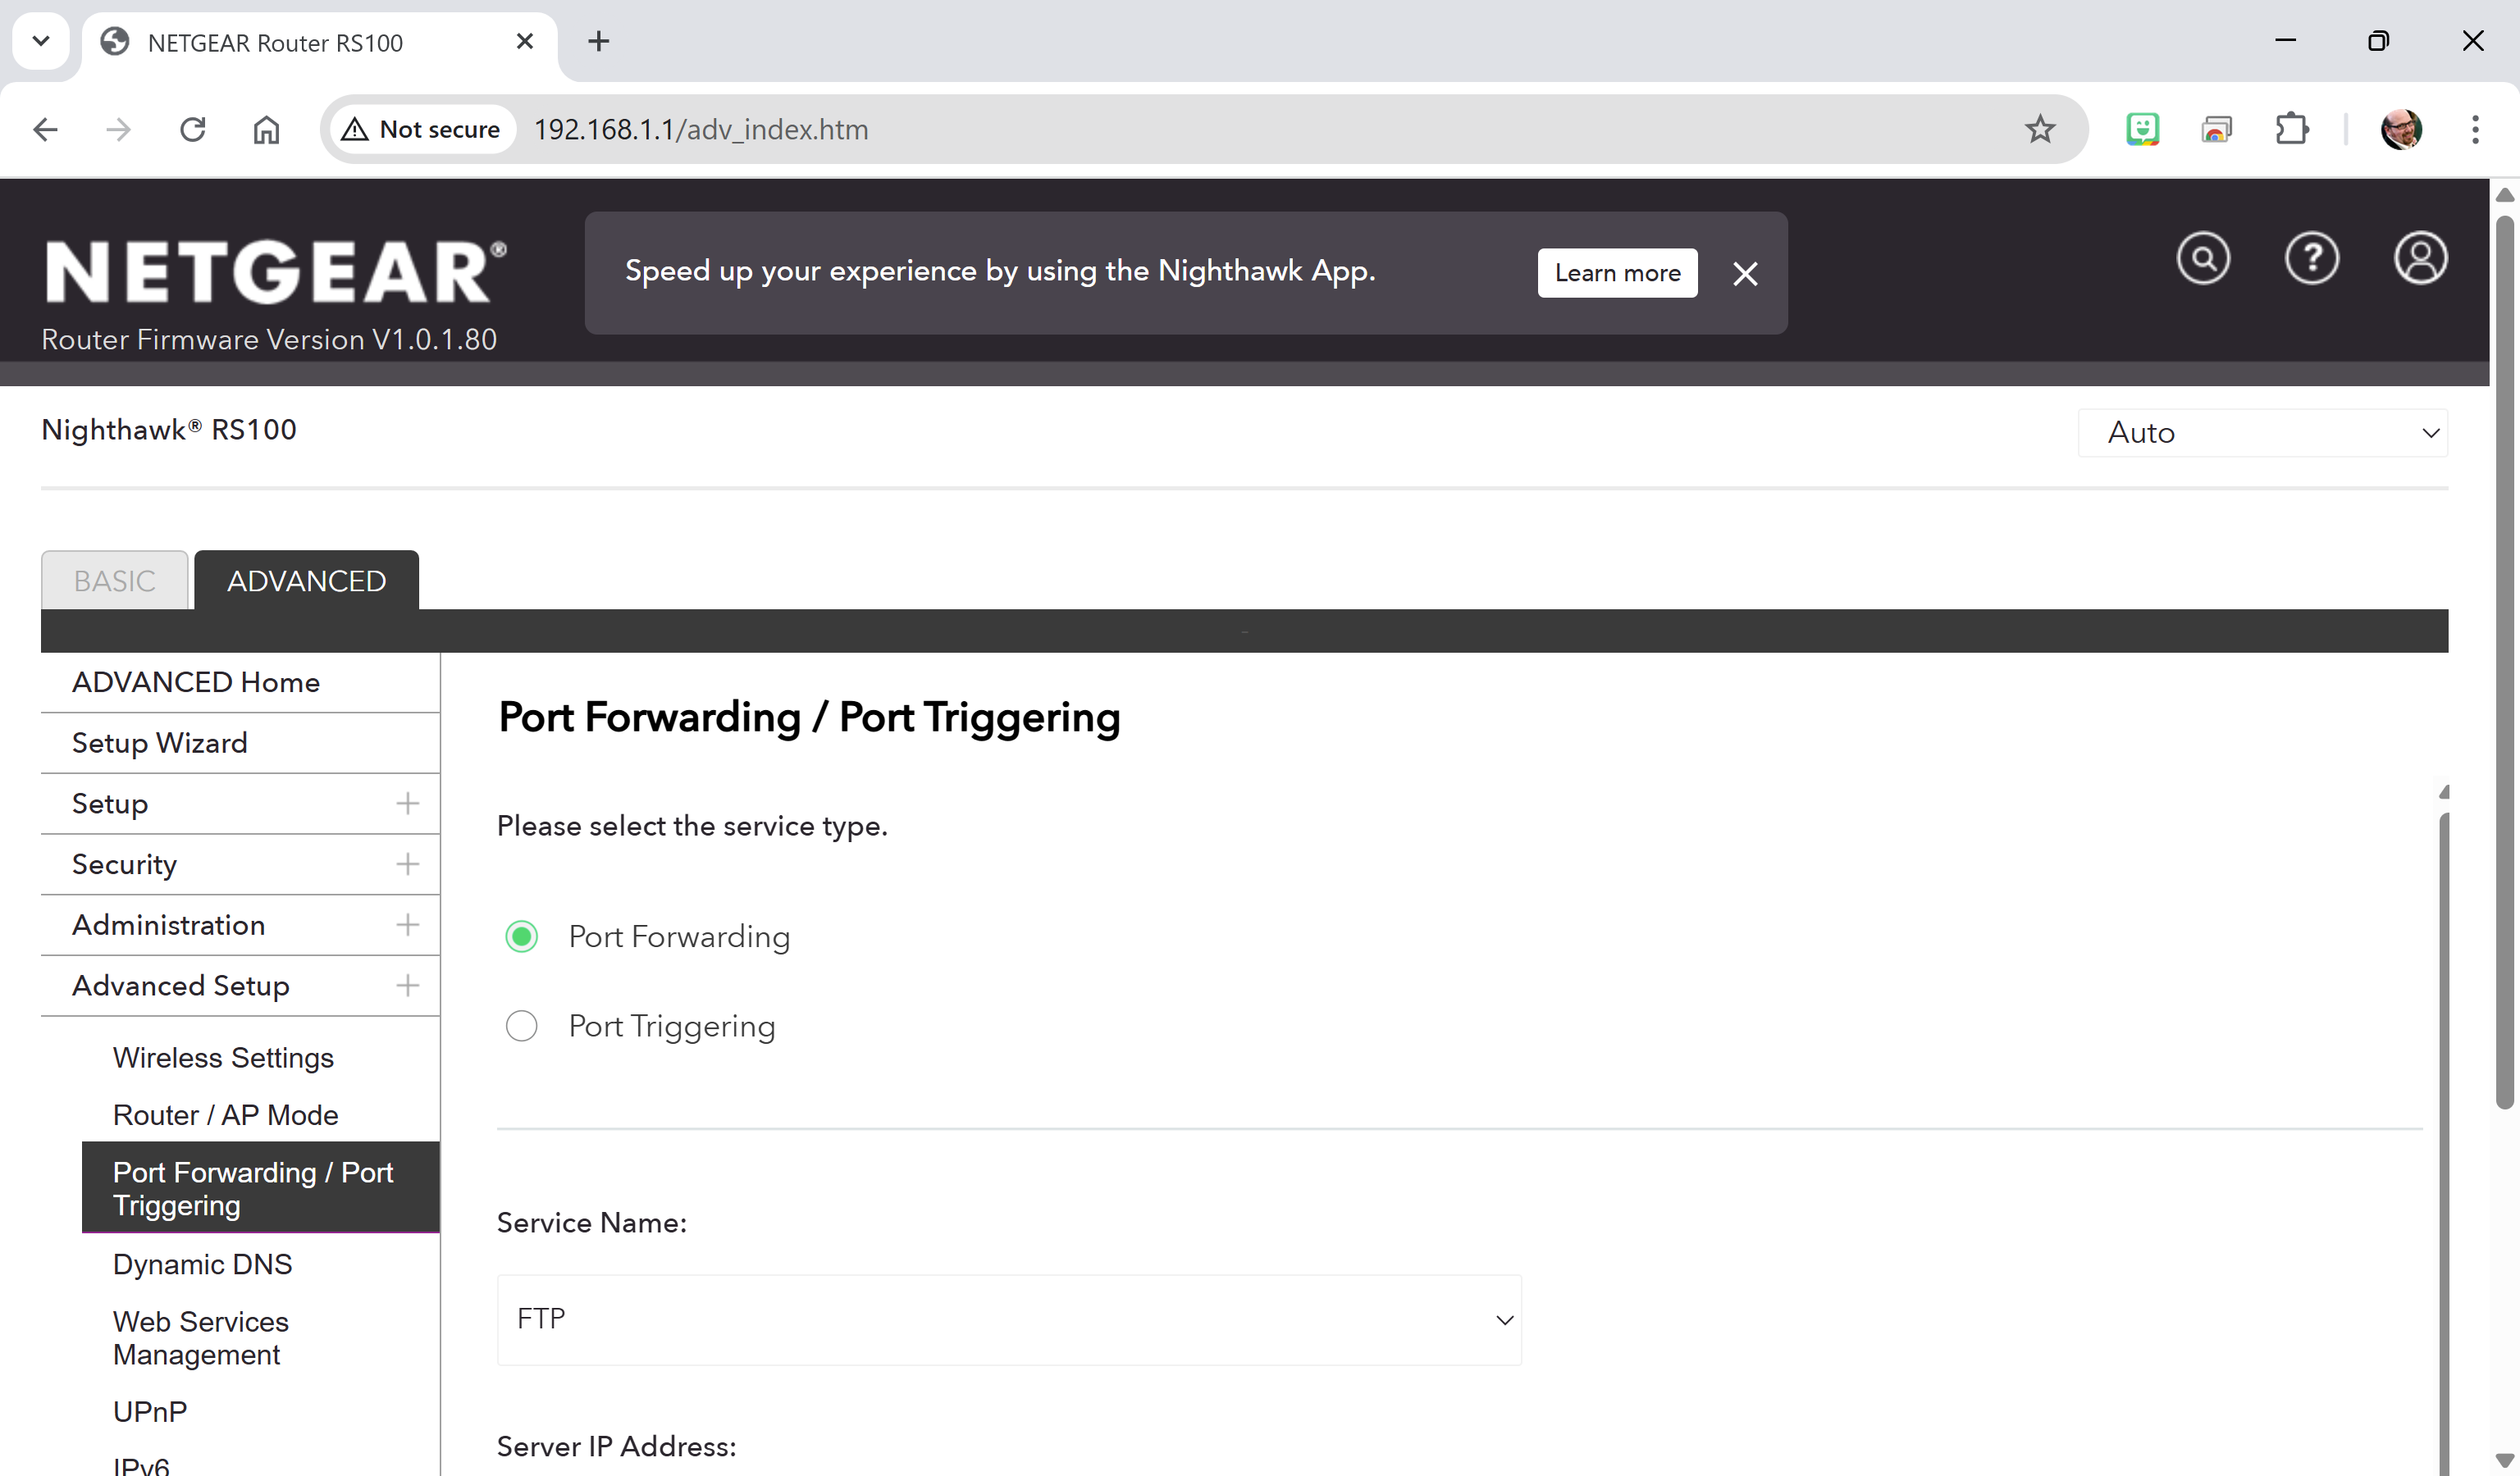The height and width of the screenshot is (1476, 2520).
Task: Open the help question mark icon
Action: click(x=2312, y=259)
